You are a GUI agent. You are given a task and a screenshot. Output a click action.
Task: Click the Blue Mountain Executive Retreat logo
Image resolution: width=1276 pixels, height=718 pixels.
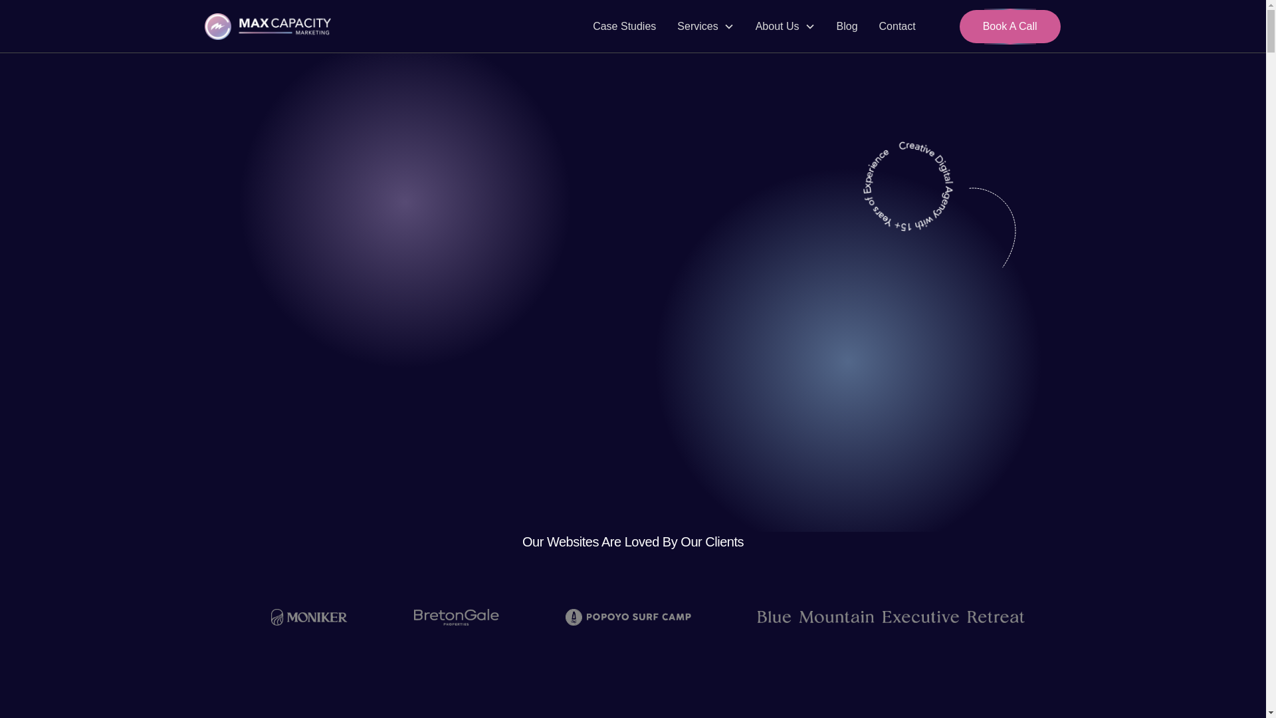coord(891,617)
